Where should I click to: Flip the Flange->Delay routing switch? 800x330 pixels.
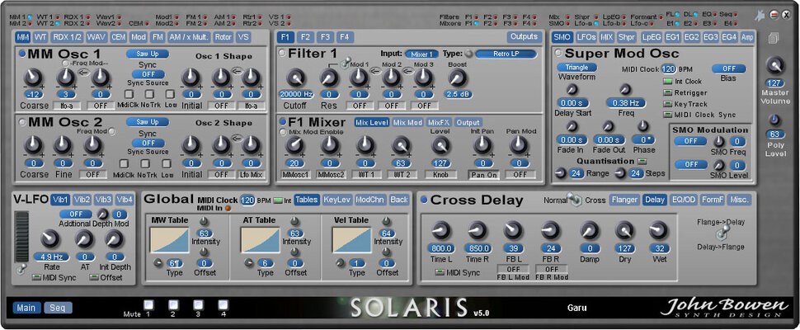click(x=723, y=234)
